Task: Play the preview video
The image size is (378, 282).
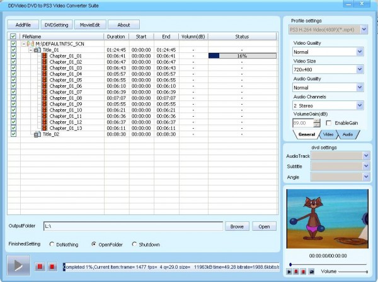Action: click(x=289, y=272)
